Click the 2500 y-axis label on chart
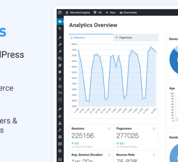 point(74,106)
